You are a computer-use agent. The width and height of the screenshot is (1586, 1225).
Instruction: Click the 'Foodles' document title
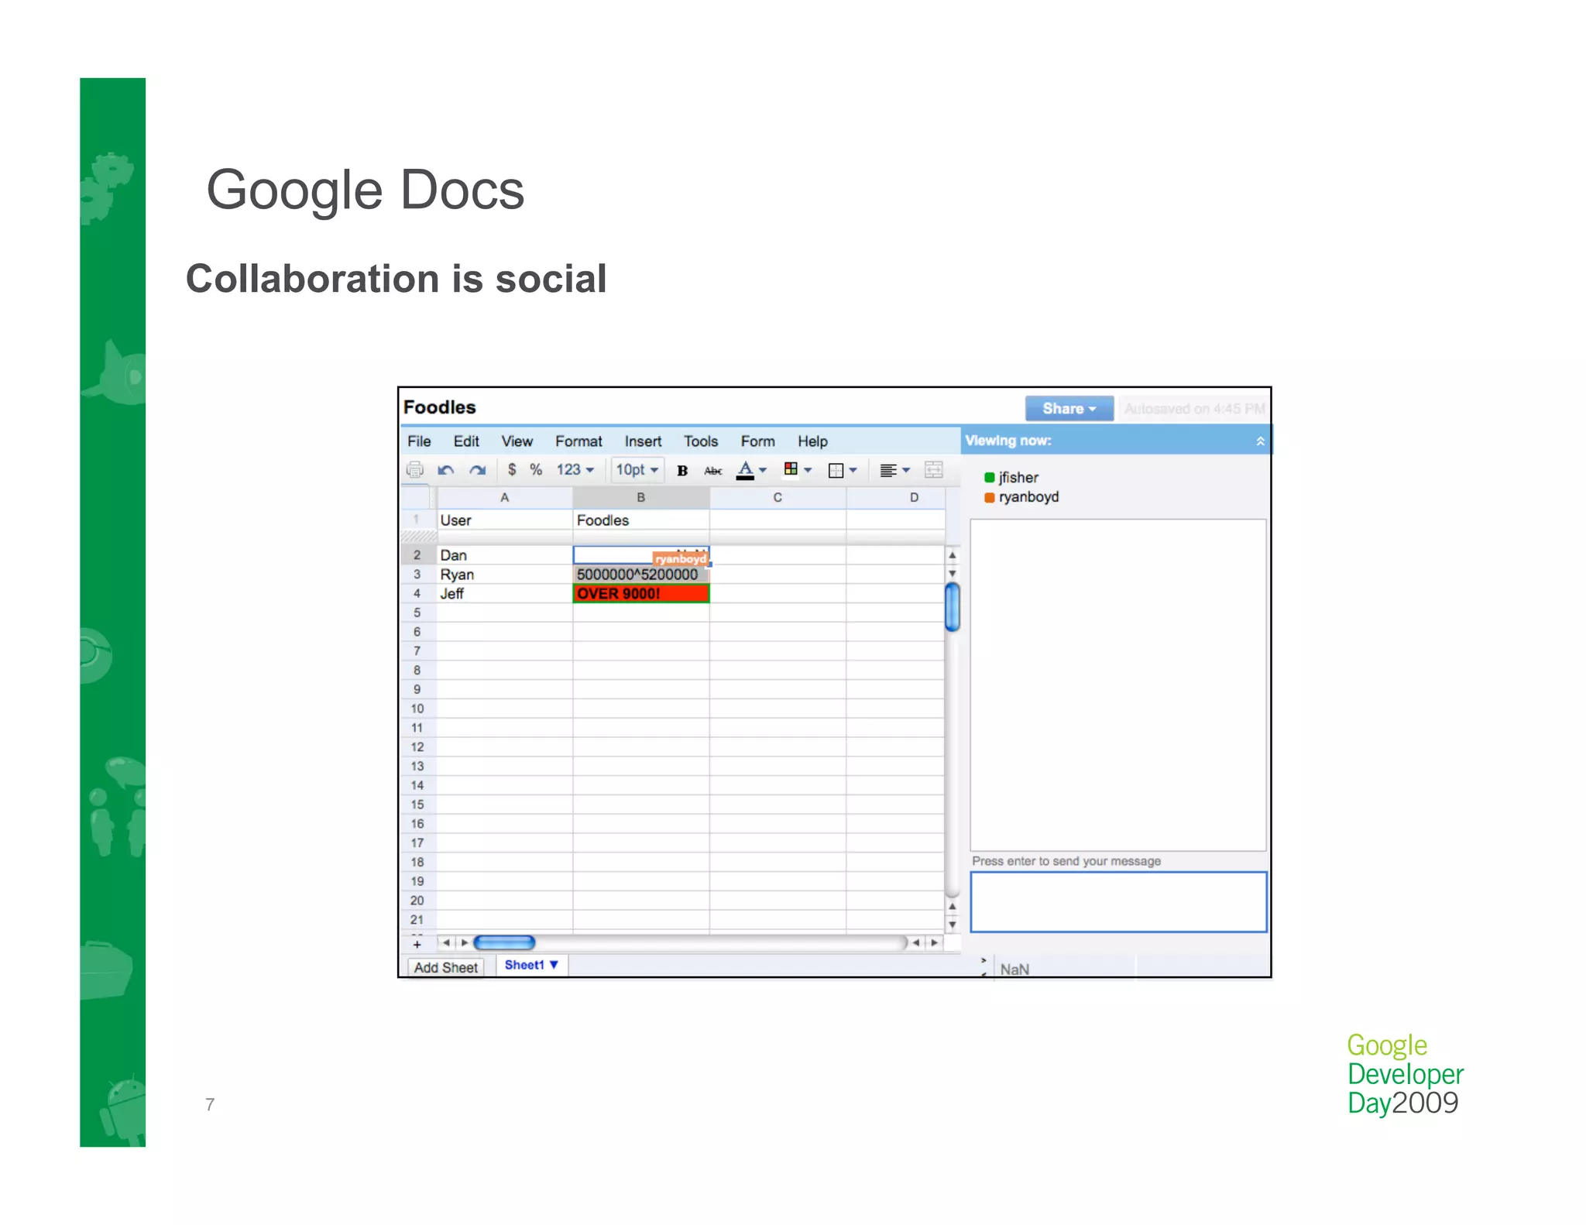pos(439,407)
